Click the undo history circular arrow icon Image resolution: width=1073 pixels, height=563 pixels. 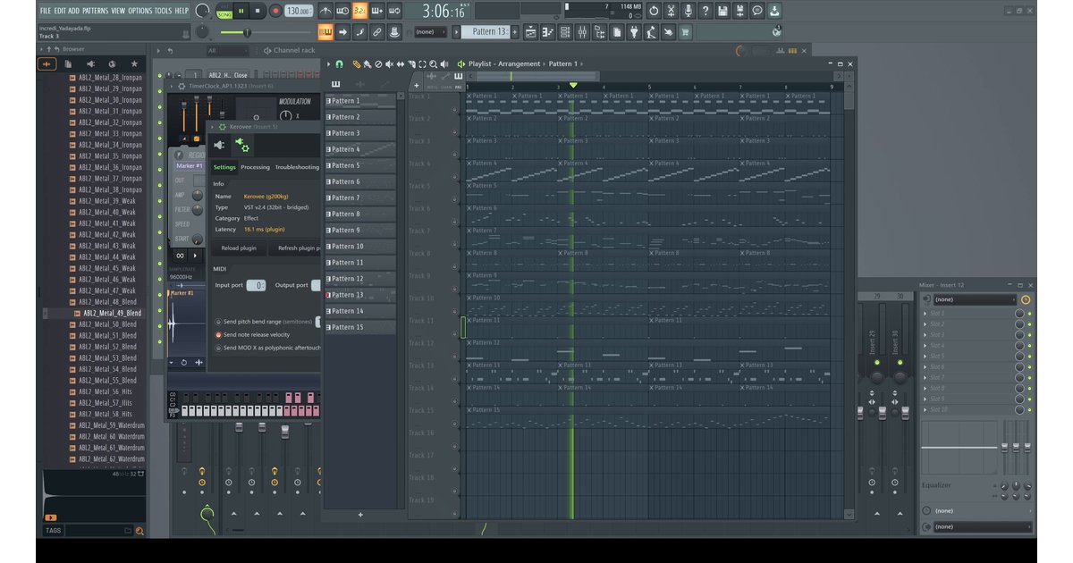pyautogui.click(x=654, y=11)
